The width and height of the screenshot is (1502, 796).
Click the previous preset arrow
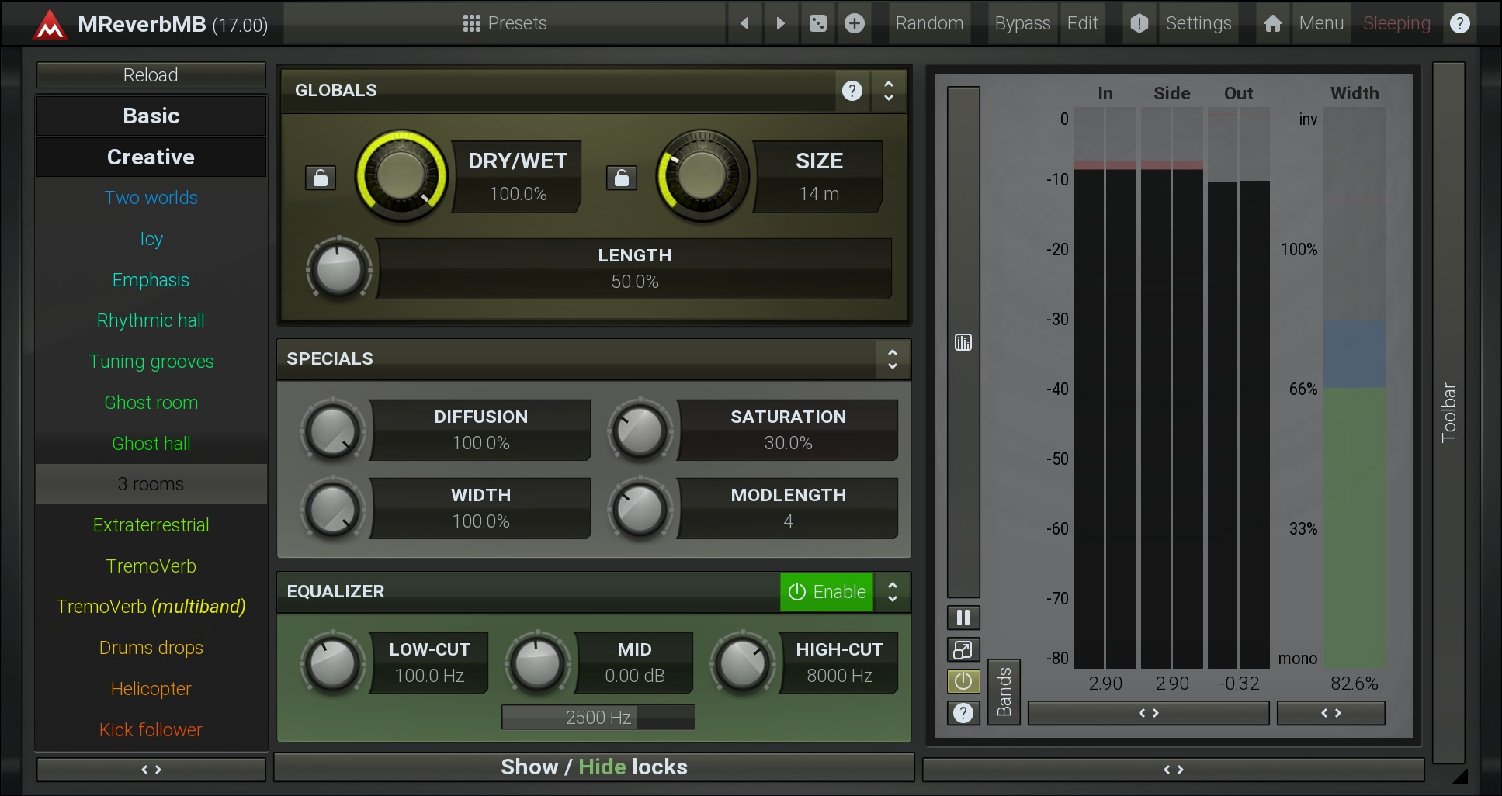pos(744,23)
